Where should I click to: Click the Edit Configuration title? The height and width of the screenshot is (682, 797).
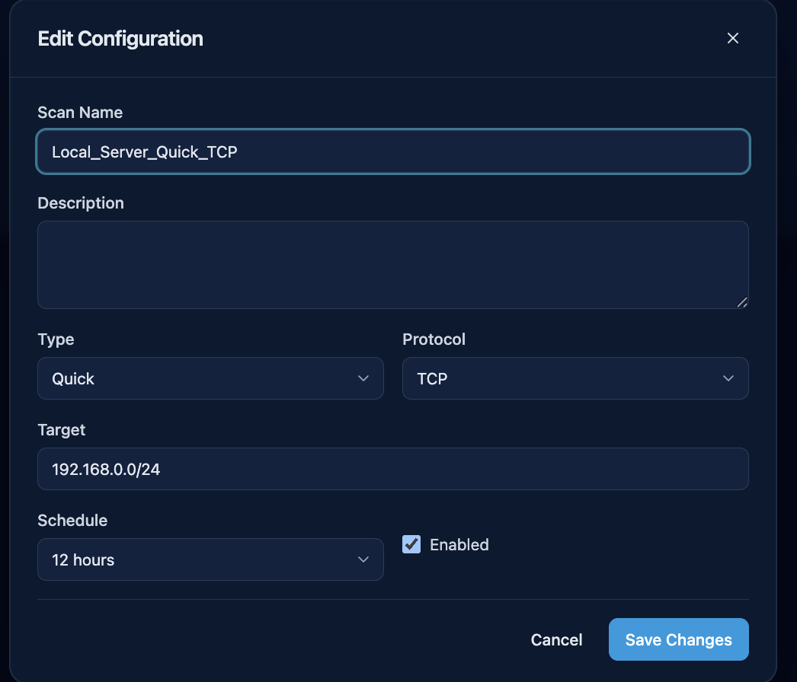coord(120,39)
